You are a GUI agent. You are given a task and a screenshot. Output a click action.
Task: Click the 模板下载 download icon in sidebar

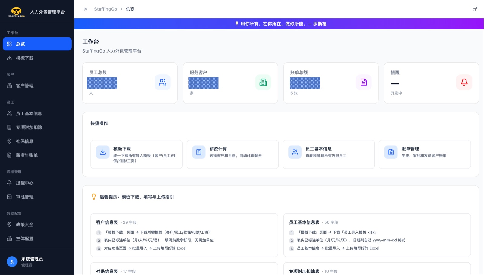coord(9,58)
